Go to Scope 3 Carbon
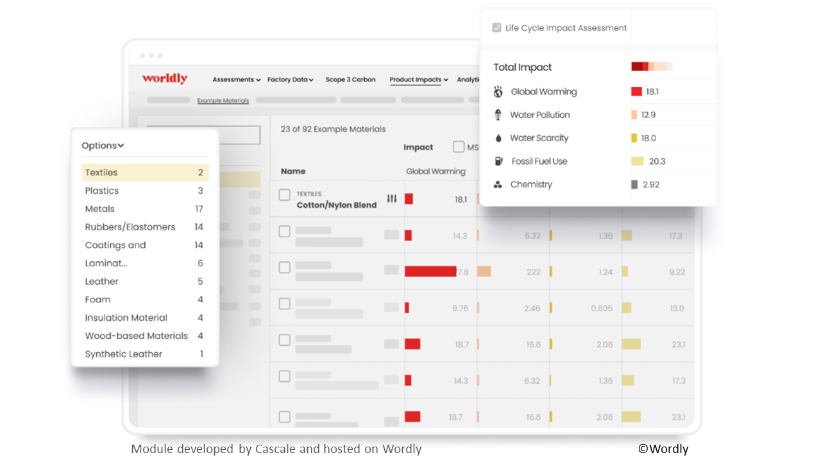Viewport: 821px width, 462px height. (x=350, y=80)
